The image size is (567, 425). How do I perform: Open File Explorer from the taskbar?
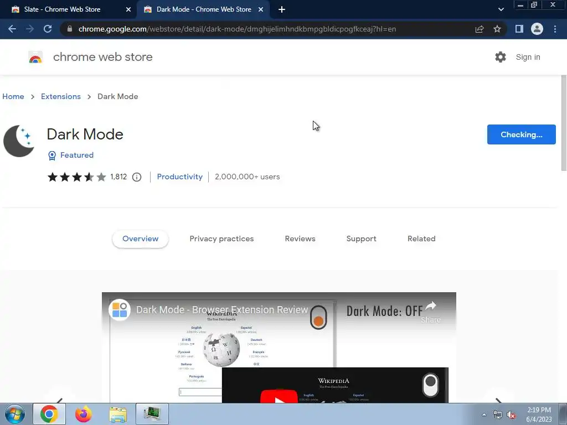click(x=118, y=414)
